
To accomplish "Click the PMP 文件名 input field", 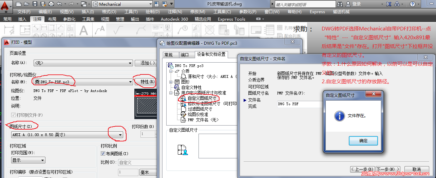I will click(x=300, y=104).
